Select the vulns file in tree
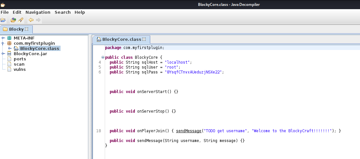 (19, 69)
